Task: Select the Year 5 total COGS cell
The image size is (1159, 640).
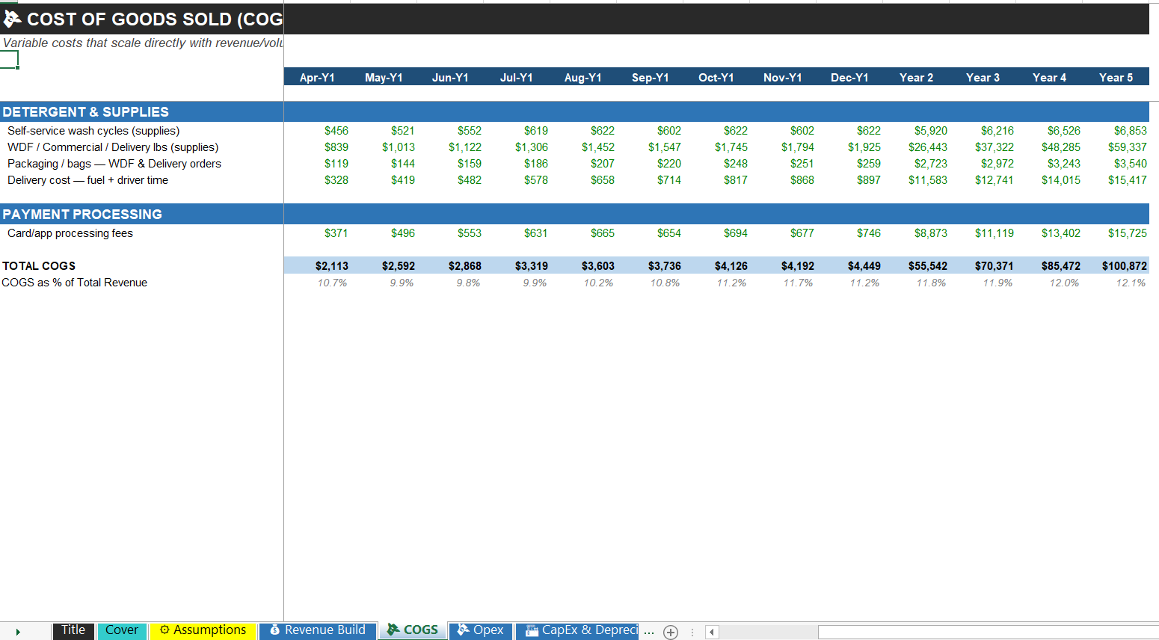Action: [x=1124, y=266]
